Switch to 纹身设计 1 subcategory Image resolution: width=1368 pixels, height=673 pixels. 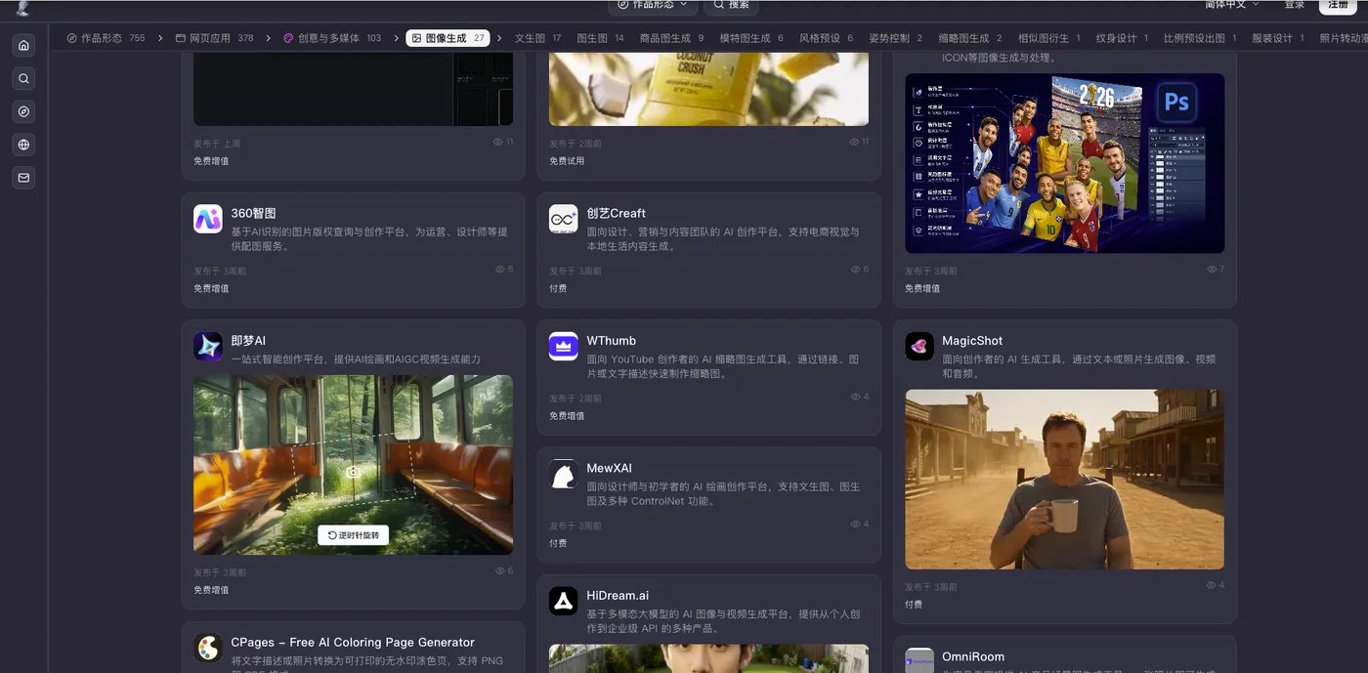pyautogui.click(x=1122, y=38)
